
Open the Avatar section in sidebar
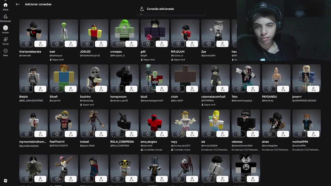pos(5,30)
